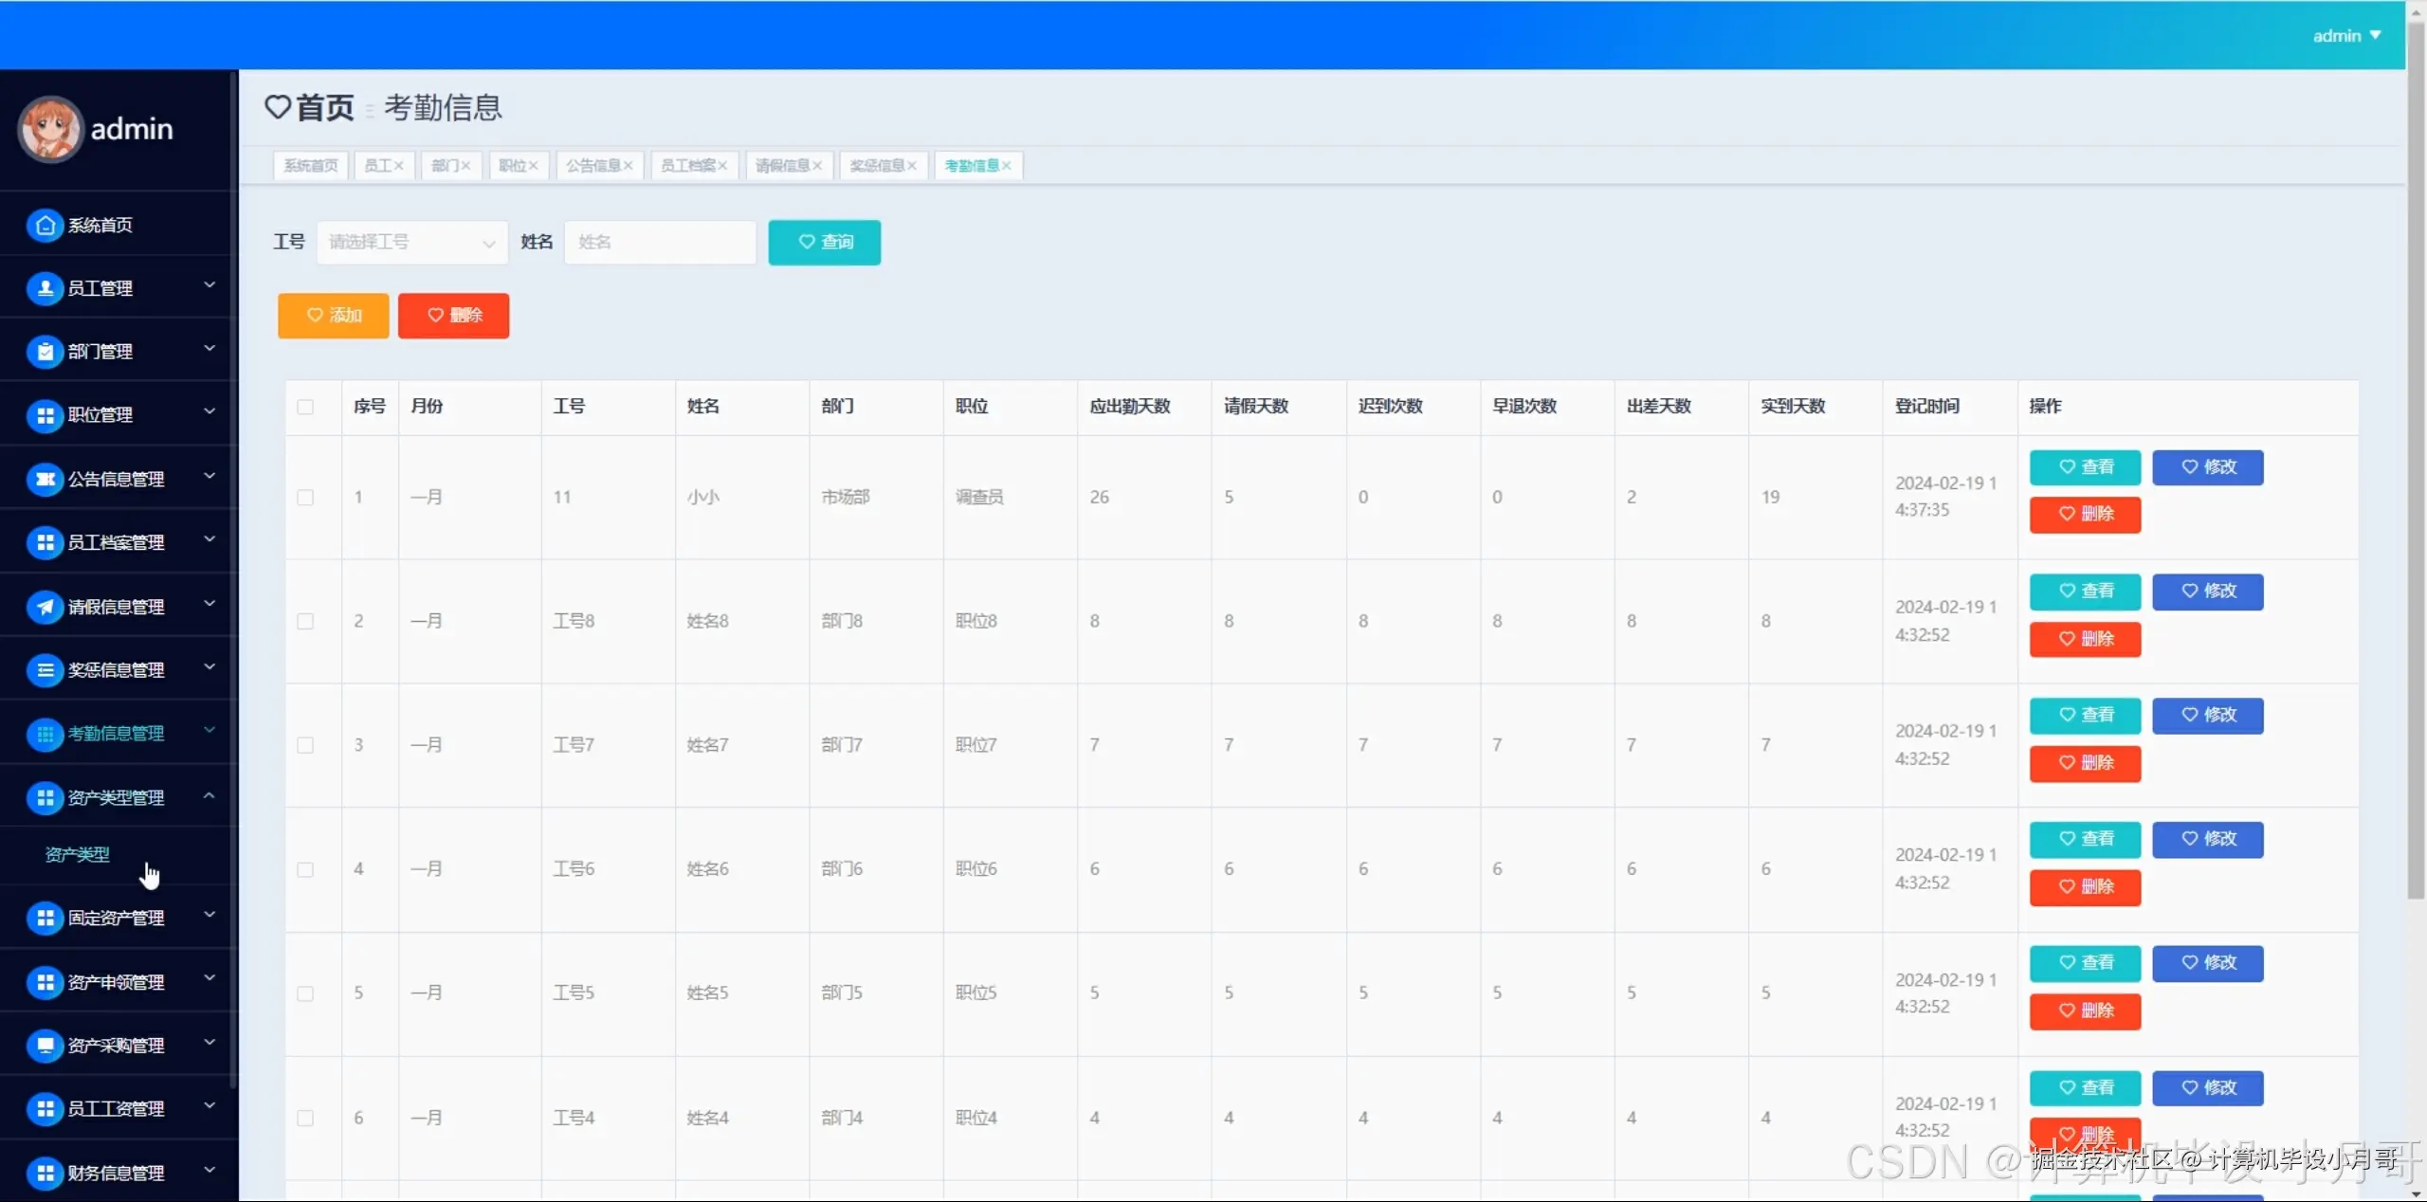Image resolution: width=2427 pixels, height=1202 pixels.
Task: Tick the checkbox for row 3 工号7
Action: 305,745
